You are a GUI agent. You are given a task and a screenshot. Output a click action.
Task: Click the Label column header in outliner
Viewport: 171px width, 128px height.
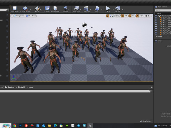point(159,13)
